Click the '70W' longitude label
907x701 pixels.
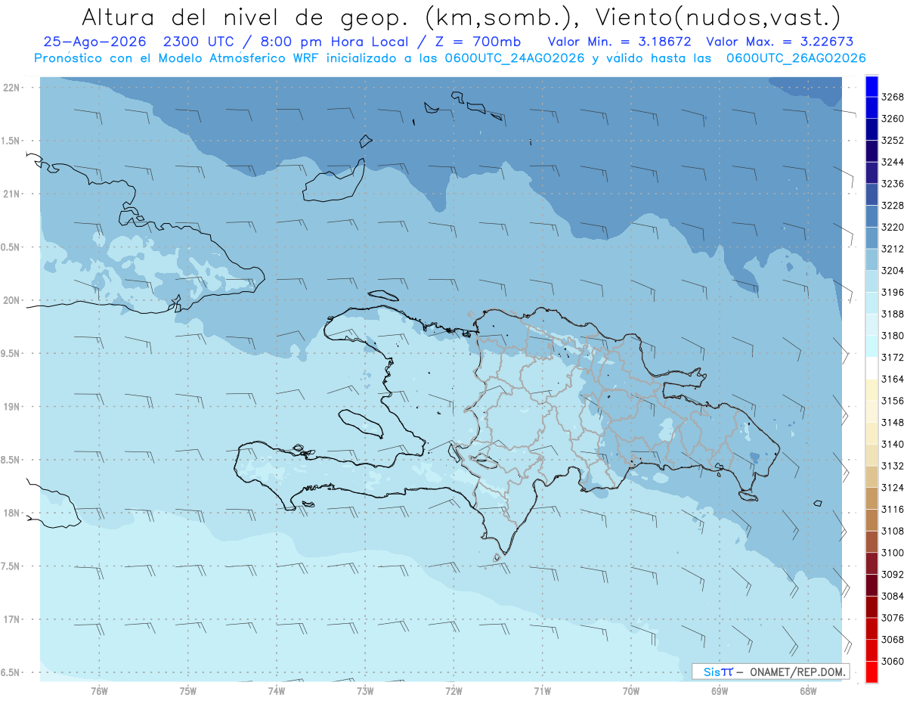coord(631,691)
